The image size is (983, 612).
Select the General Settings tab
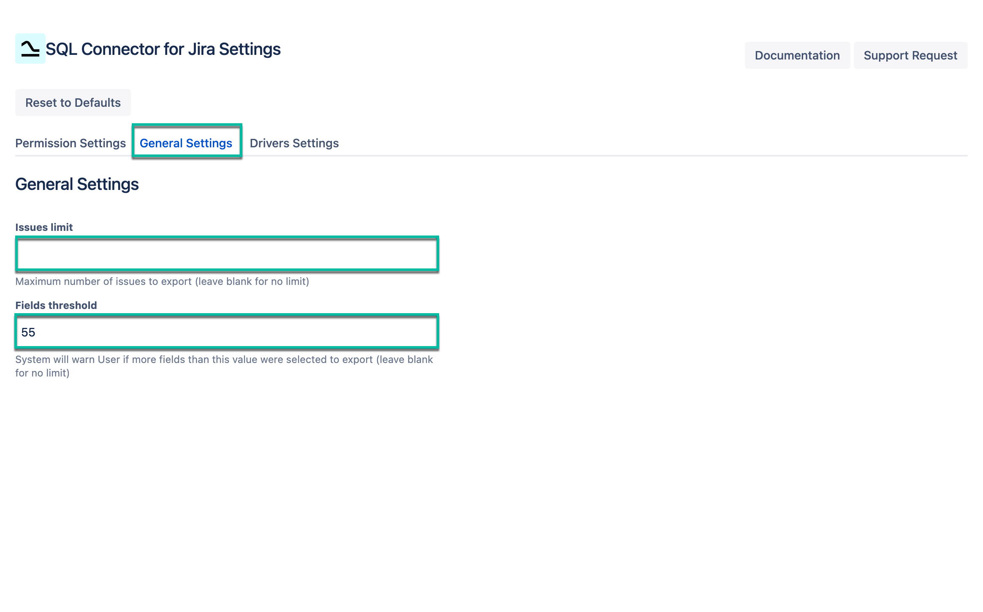[186, 143]
